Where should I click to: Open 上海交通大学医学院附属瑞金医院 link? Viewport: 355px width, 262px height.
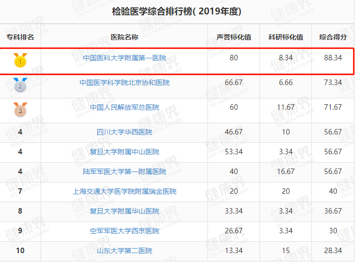[124, 191]
